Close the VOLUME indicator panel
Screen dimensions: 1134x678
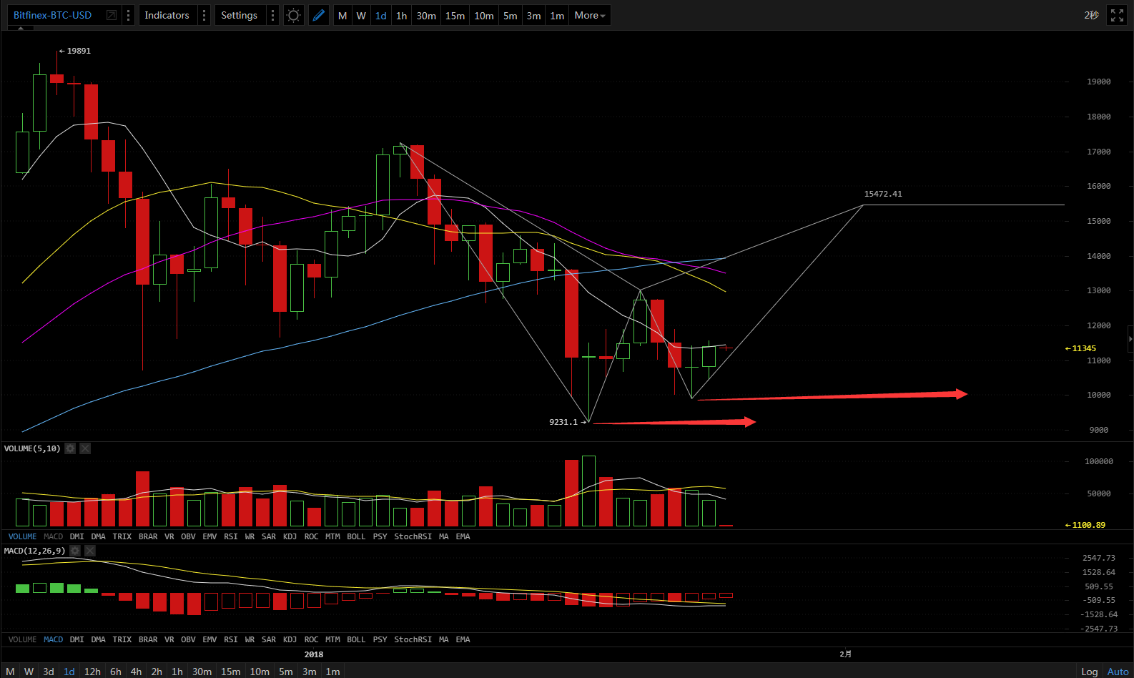pos(85,448)
